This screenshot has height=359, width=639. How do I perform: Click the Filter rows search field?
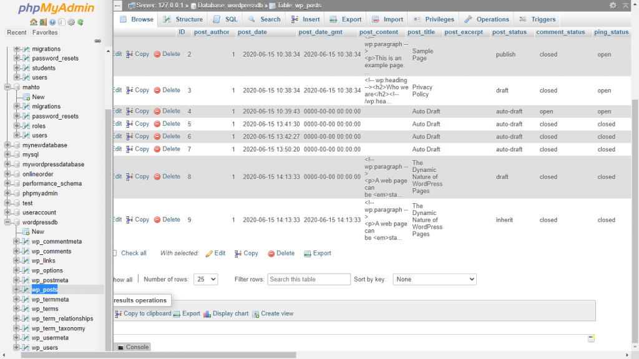point(309,279)
